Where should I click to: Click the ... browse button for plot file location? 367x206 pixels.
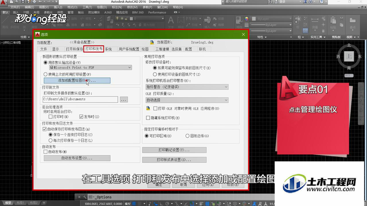[124, 99]
